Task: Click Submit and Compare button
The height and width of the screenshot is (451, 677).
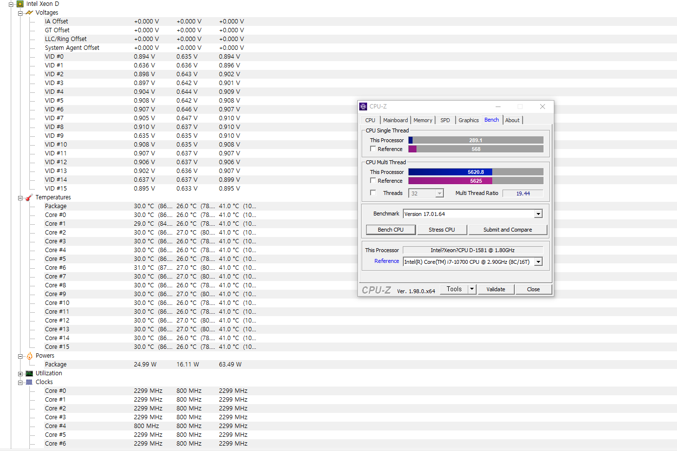Action: (508, 230)
